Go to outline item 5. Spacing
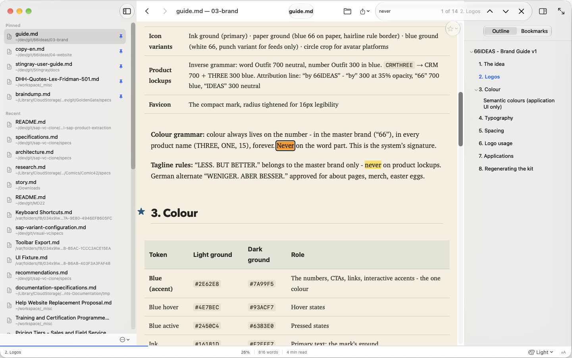The image size is (572, 358). [x=491, y=130]
